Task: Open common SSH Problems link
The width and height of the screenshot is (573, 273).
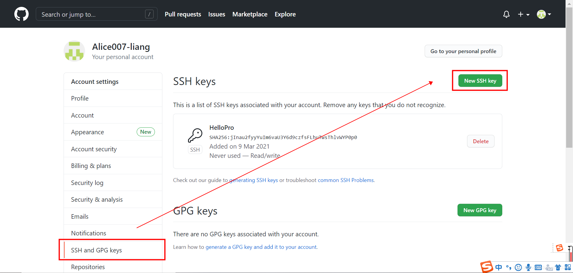Action: tap(346, 180)
